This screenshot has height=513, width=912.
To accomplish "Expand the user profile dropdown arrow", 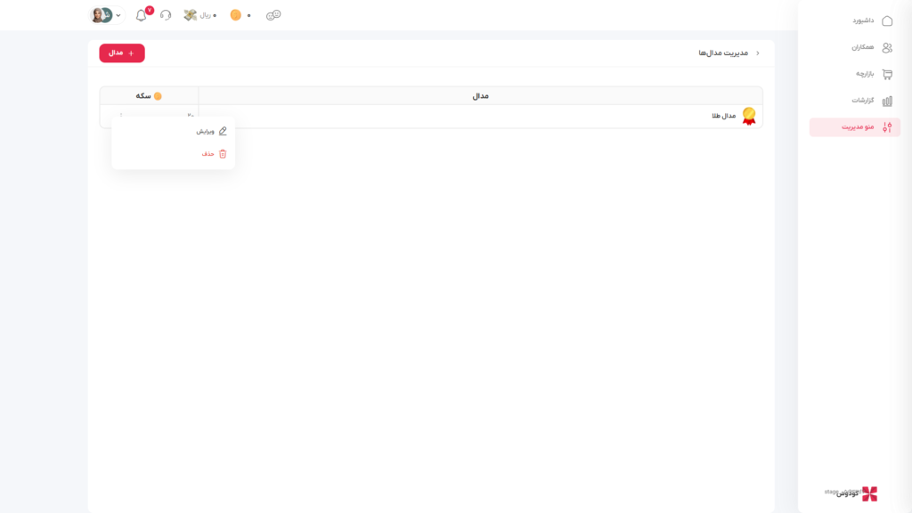I will point(118,16).
